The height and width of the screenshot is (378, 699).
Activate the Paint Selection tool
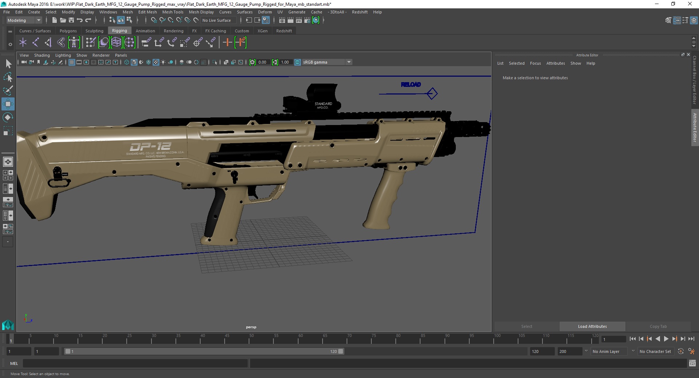(x=8, y=91)
